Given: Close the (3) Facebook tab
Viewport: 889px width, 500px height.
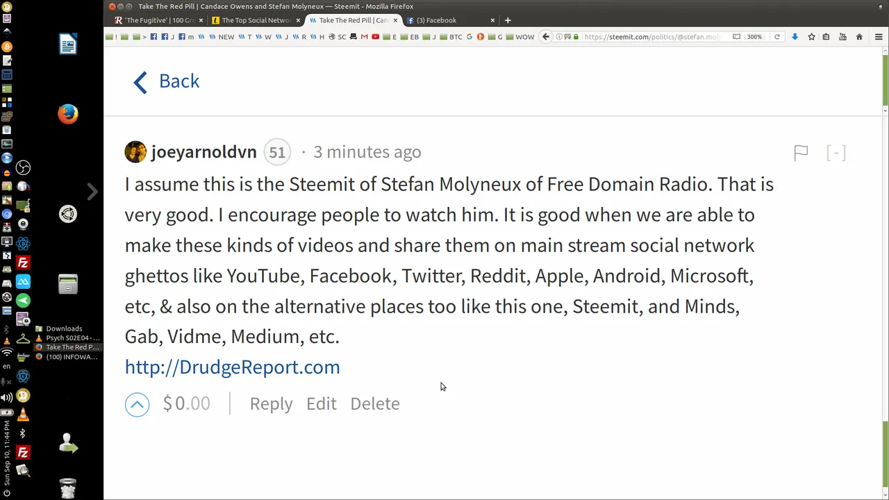Looking at the screenshot, I should coord(492,20).
